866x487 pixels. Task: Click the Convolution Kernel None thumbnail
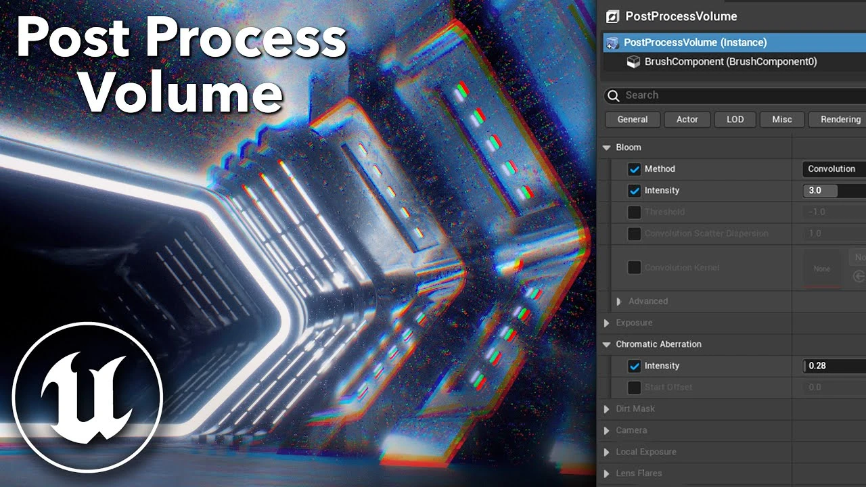pyautogui.click(x=822, y=268)
